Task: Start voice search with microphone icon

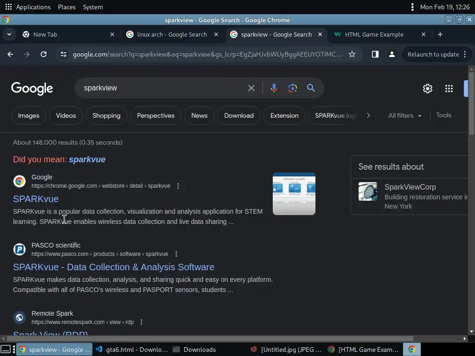Action: [x=274, y=88]
